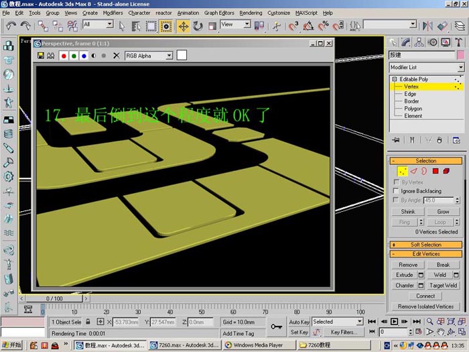The image size is (469, 352).
Task: Activate Select and Scale tool
Action: click(212, 26)
